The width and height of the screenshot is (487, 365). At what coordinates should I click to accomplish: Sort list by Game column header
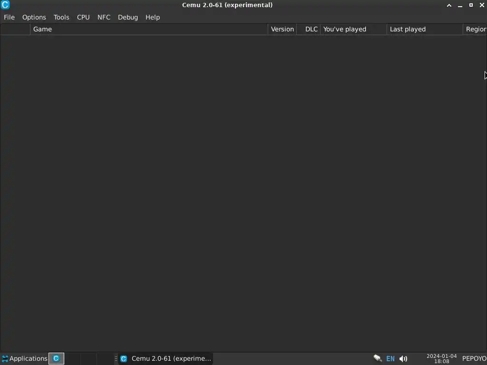pyautogui.click(x=149, y=29)
